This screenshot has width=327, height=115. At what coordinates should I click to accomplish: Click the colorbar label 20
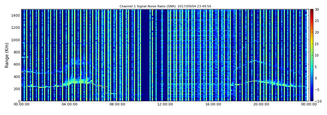317,32
